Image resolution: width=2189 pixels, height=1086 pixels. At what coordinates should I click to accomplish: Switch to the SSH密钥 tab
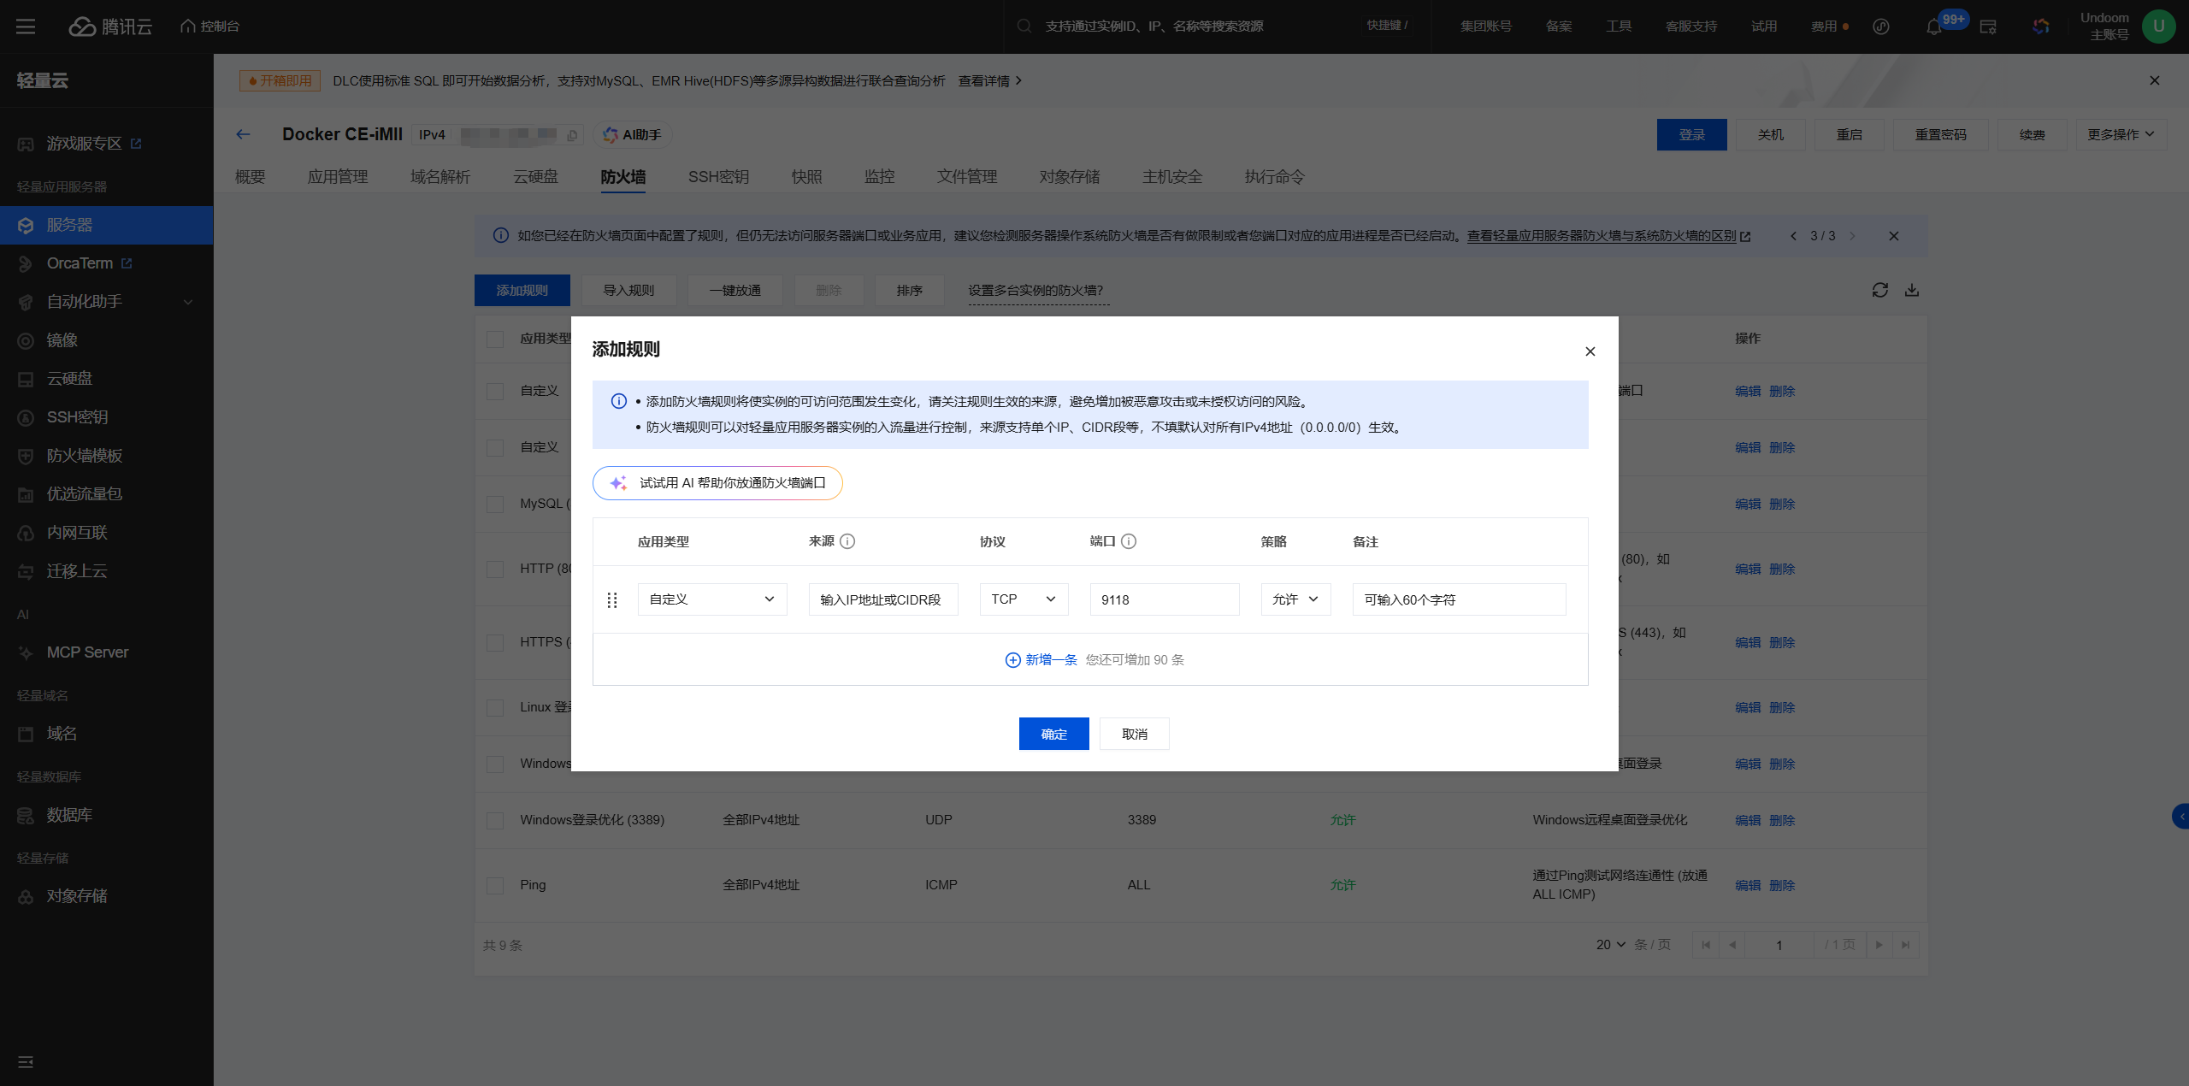click(x=718, y=177)
